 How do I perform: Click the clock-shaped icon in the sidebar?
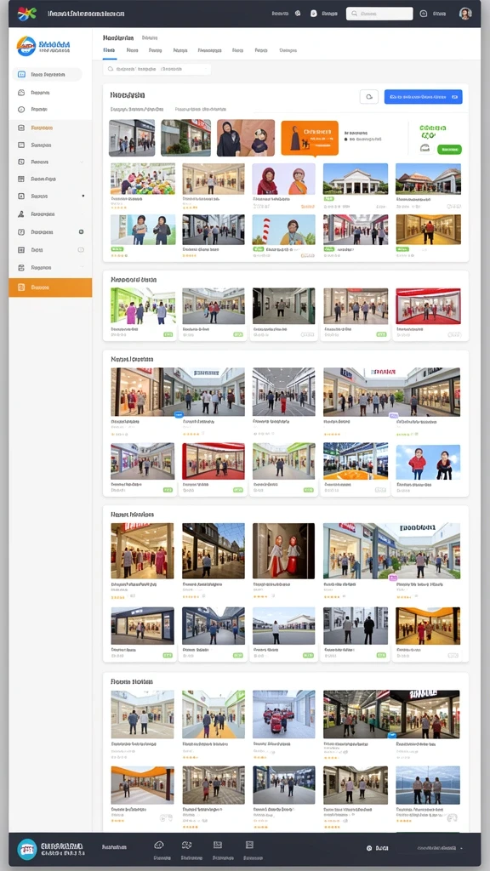pyautogui.click(x=21, y=110)
